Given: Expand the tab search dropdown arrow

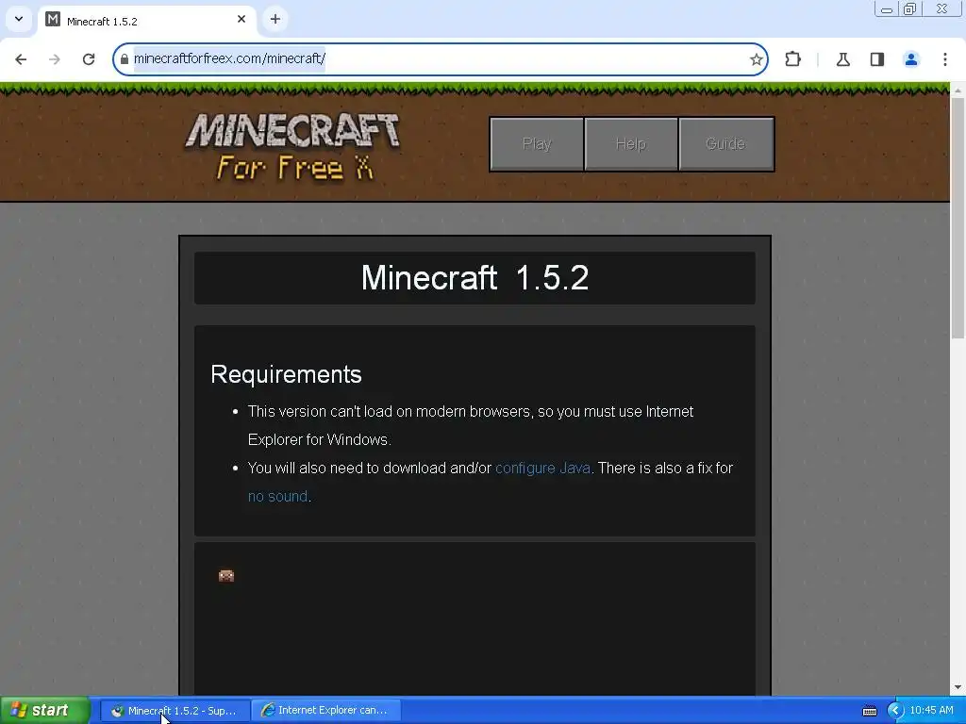Looking at the screenshot, I should pos(19,19).
